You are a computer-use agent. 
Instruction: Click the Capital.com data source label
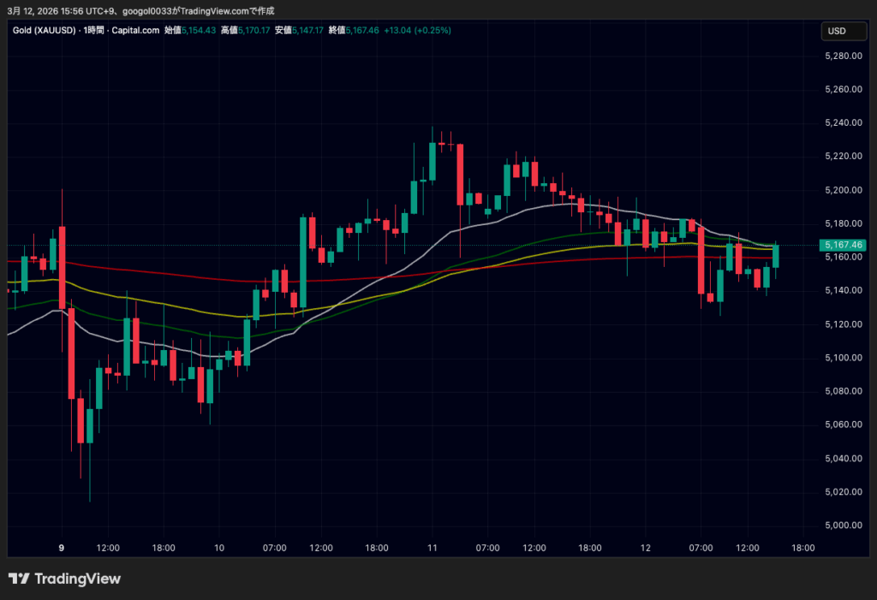(135, 31)
